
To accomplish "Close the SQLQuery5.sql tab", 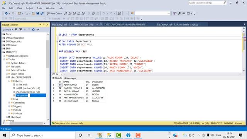I will coord(101,24).
